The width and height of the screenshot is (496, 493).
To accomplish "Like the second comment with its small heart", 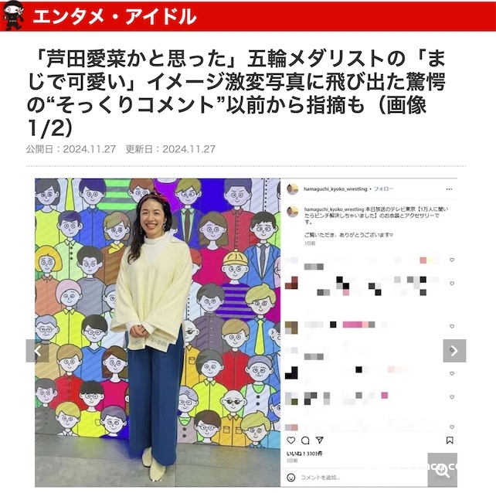I will (452, 284).
